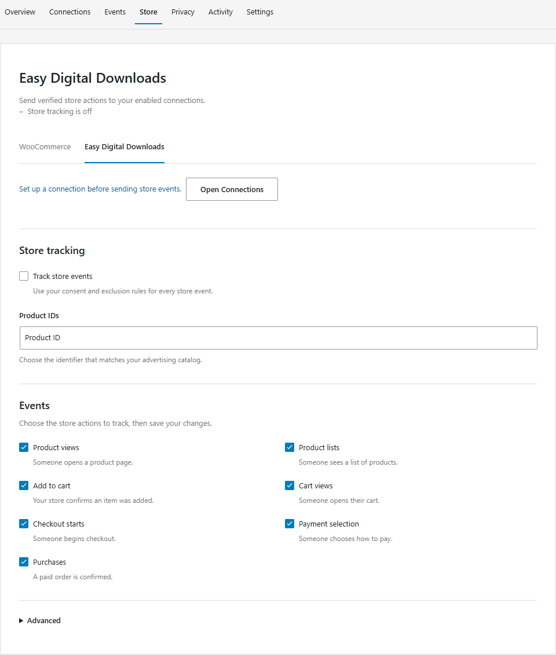Click 'Someone chooses how to pay.' description
Screen dimensions: 556x655
point(345,539)
